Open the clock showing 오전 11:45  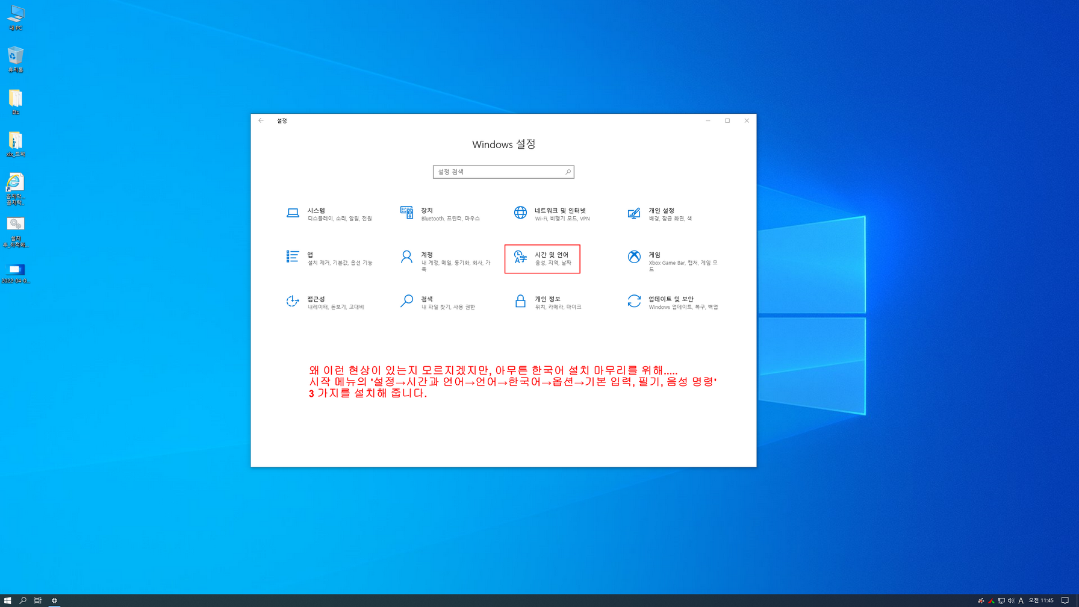click(x=1041, y=600)
